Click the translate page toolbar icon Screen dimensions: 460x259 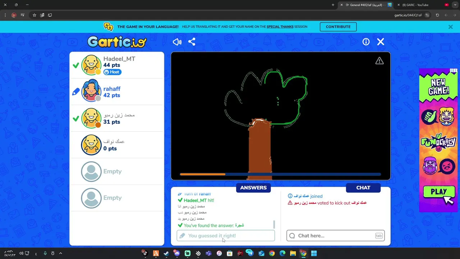point(42,15)
